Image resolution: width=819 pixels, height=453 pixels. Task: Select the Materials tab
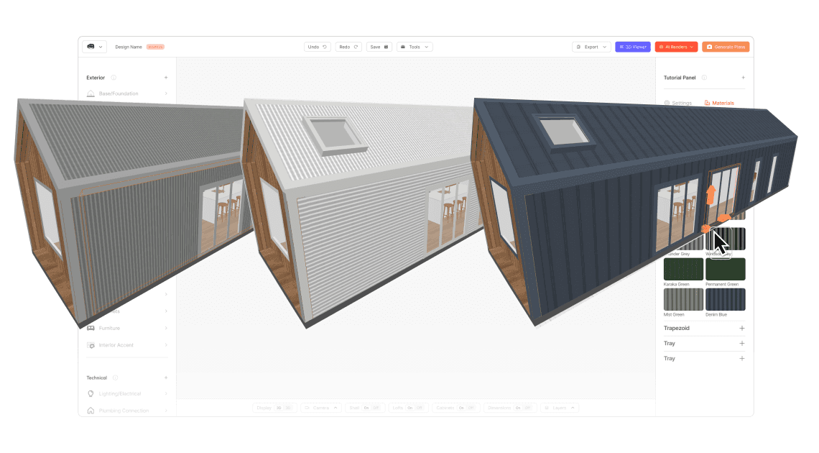721,103
